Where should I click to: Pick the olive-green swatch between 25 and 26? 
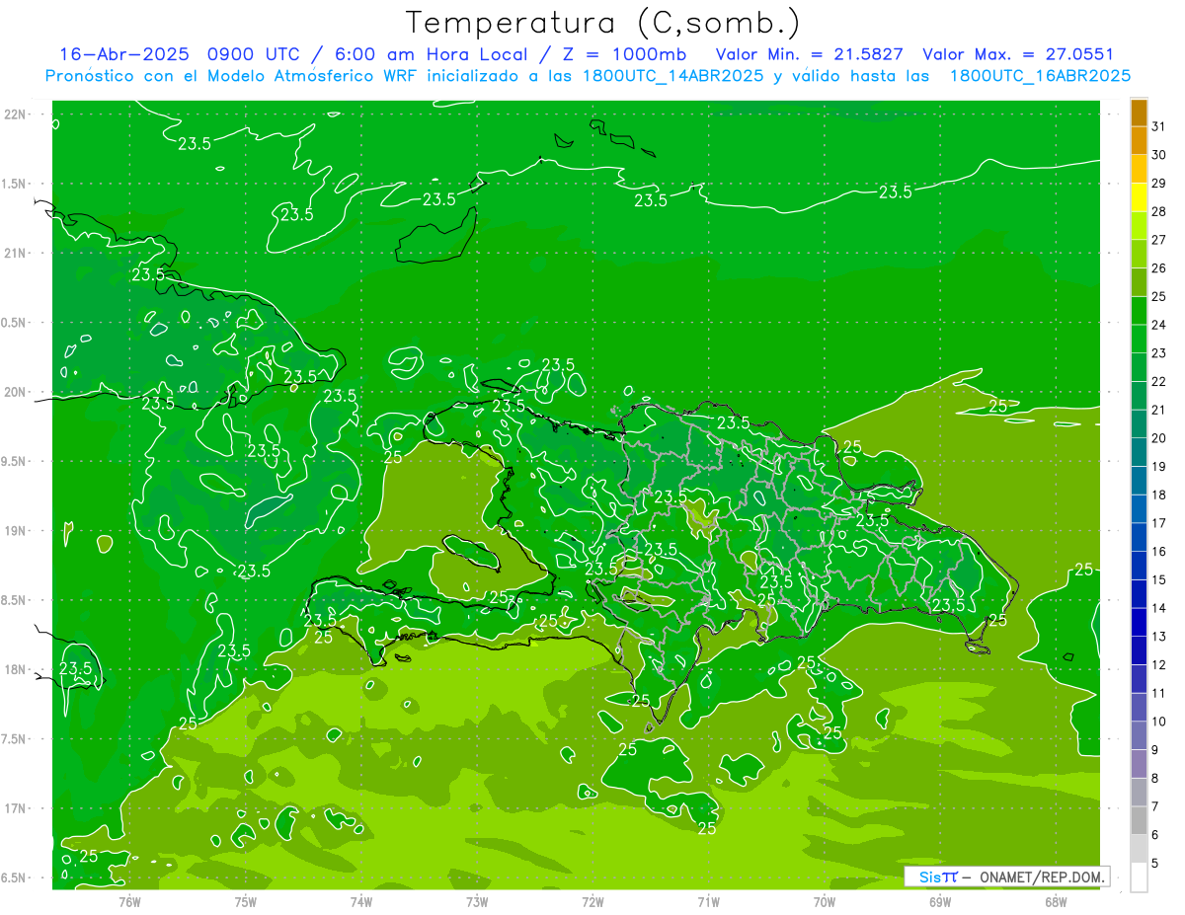pyautogui.click(x=1139, y=282)
